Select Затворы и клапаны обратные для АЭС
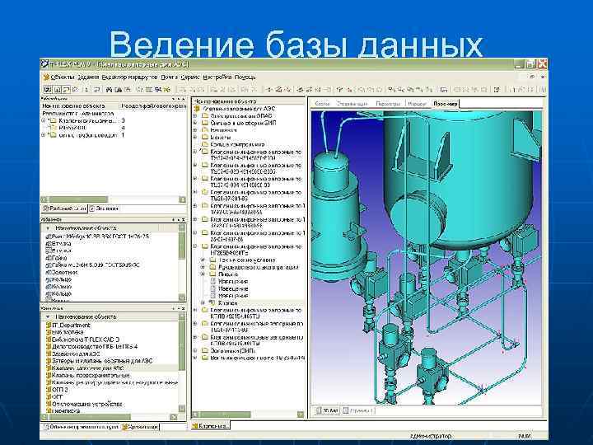 (x=102, y=361)
